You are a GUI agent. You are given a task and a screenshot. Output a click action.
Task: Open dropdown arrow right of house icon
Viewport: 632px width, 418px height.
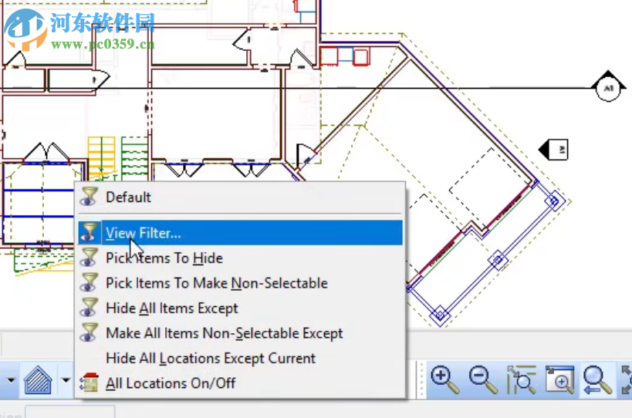point(66,379)
